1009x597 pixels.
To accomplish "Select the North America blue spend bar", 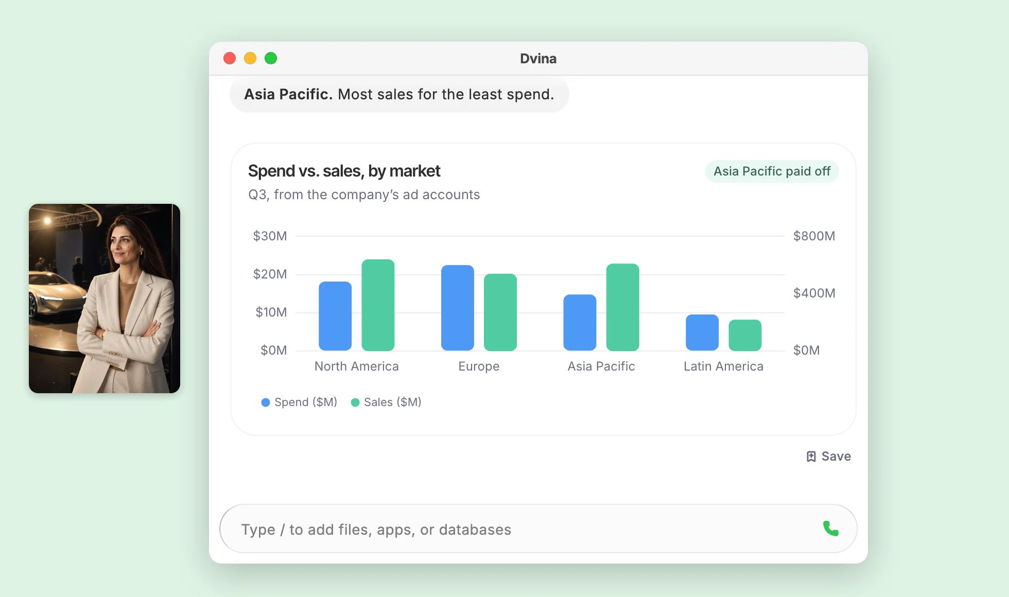I will tap(335, 316).
